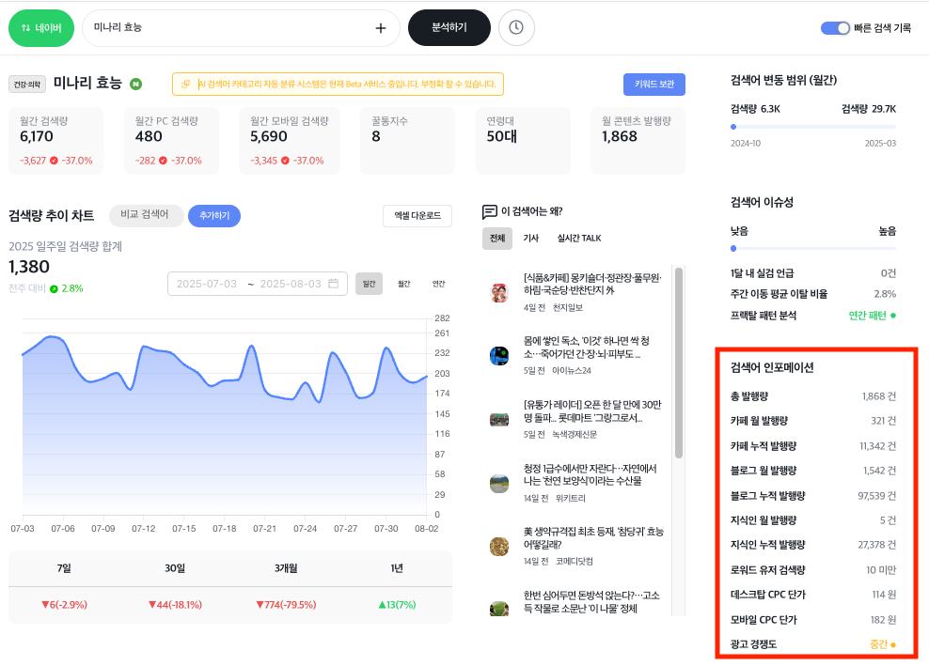Select the 일간 chart period tab

tap(369, 284)
